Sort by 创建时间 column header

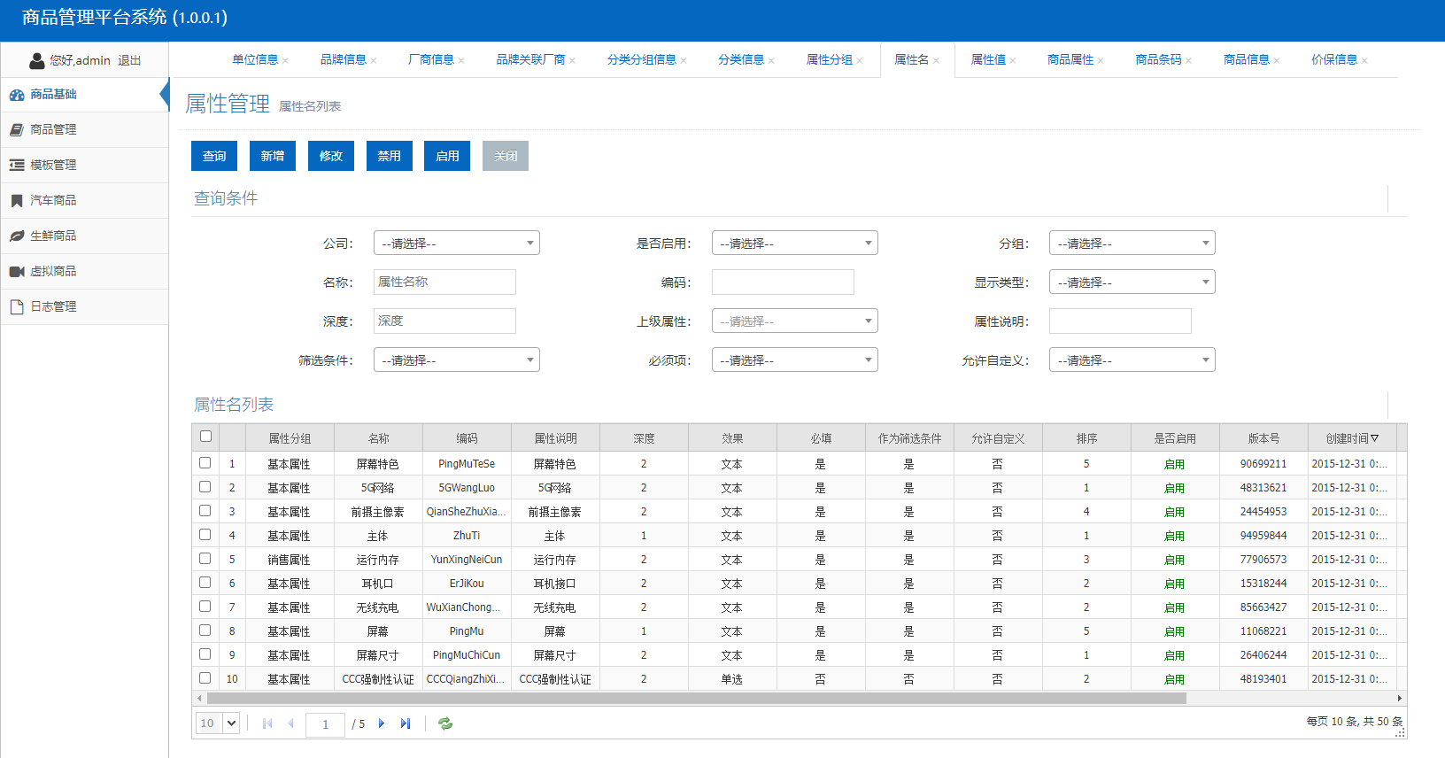[x=1352, y=438]
